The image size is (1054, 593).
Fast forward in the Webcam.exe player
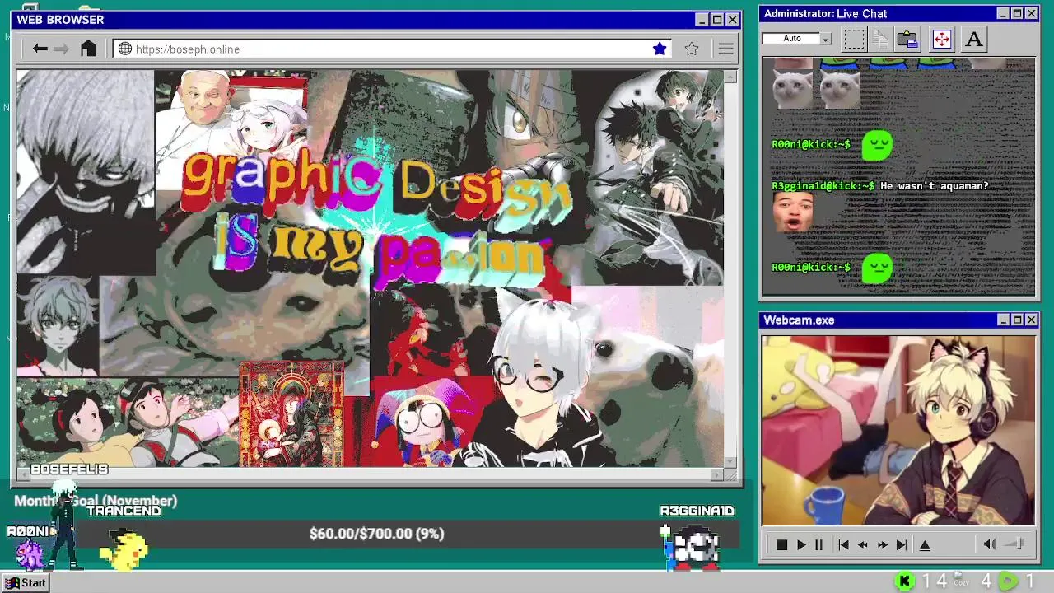[882, 544]
